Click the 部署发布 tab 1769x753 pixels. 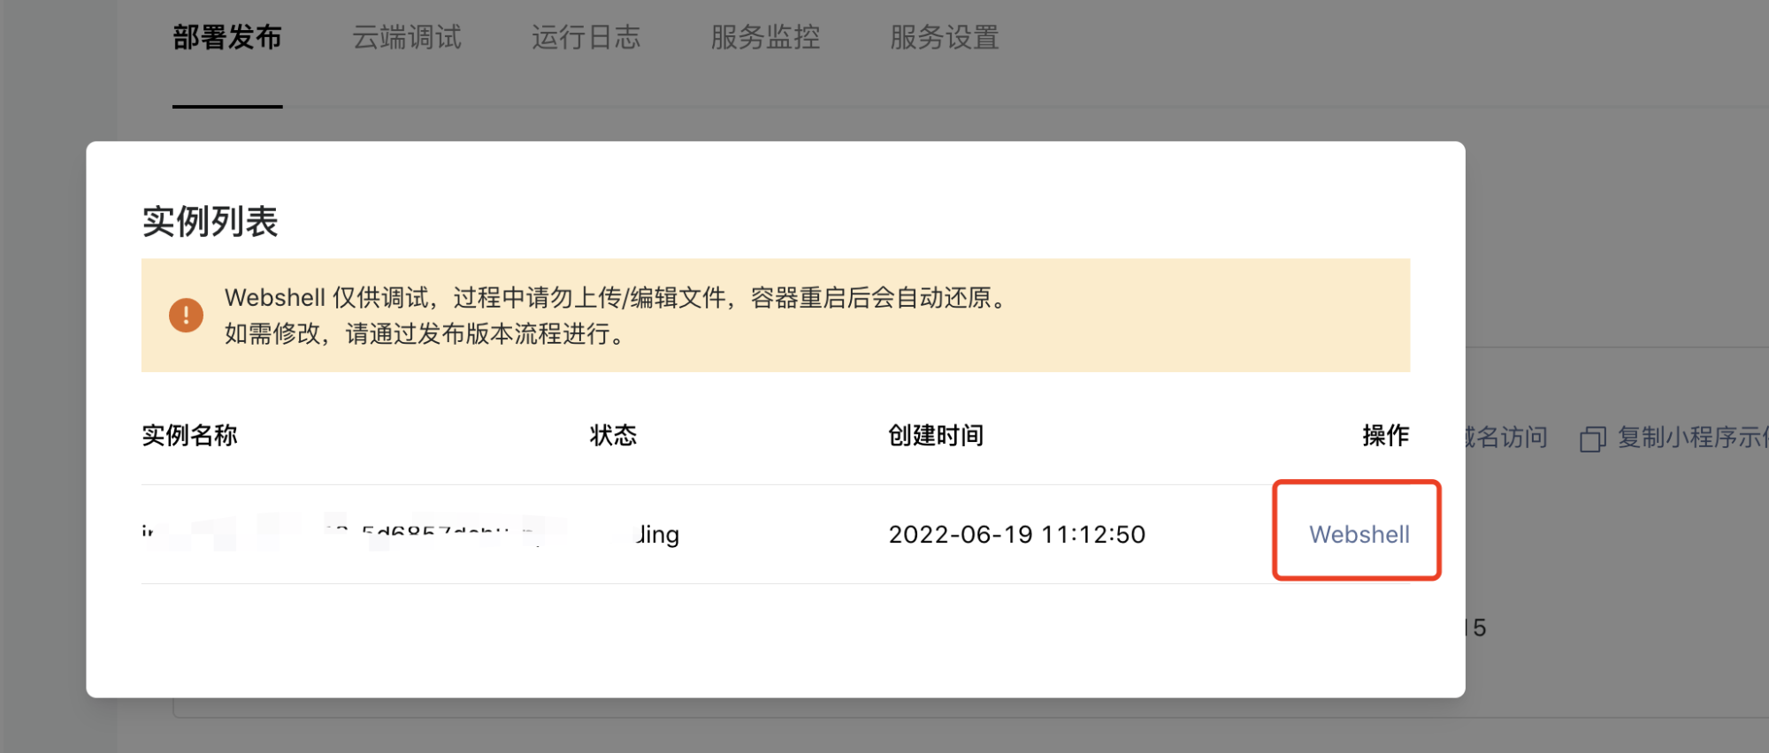[227, 37]
